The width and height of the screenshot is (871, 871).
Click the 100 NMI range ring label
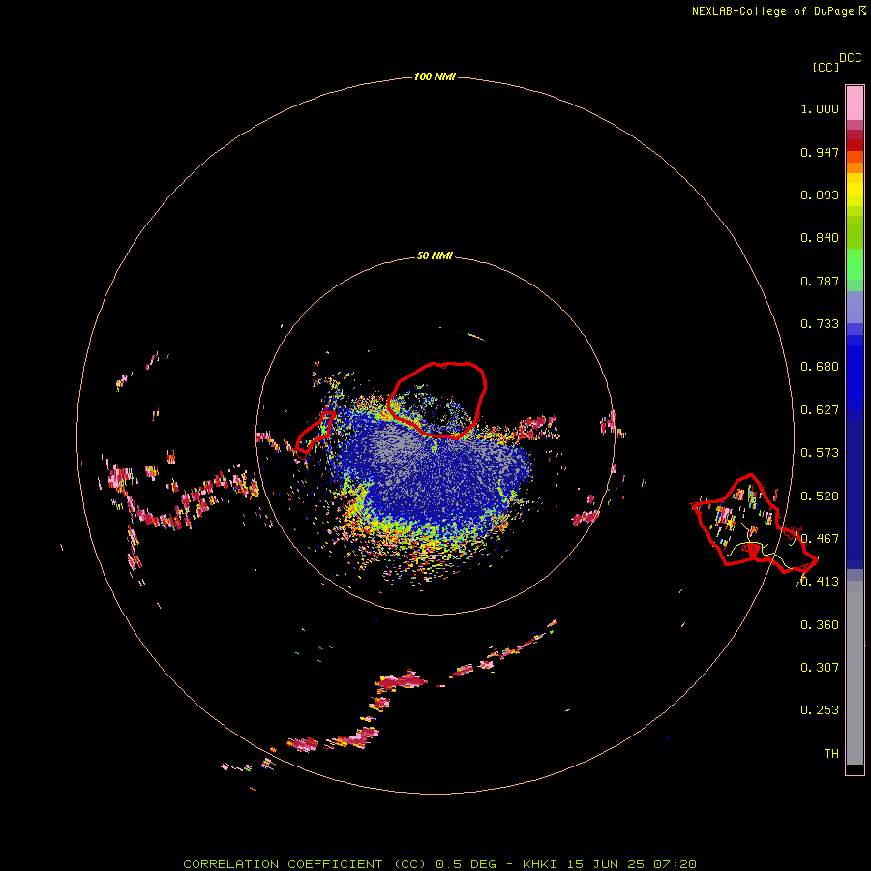(x=435, y=76)
